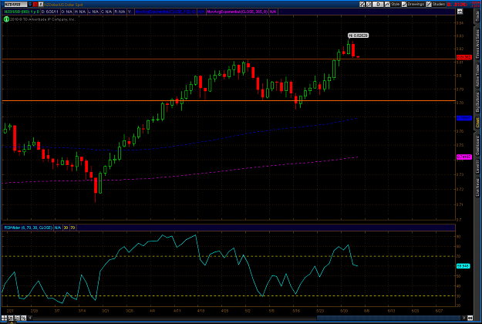Open the Active Trader side tab
The image size is (482, 324).
coord(477,73)
